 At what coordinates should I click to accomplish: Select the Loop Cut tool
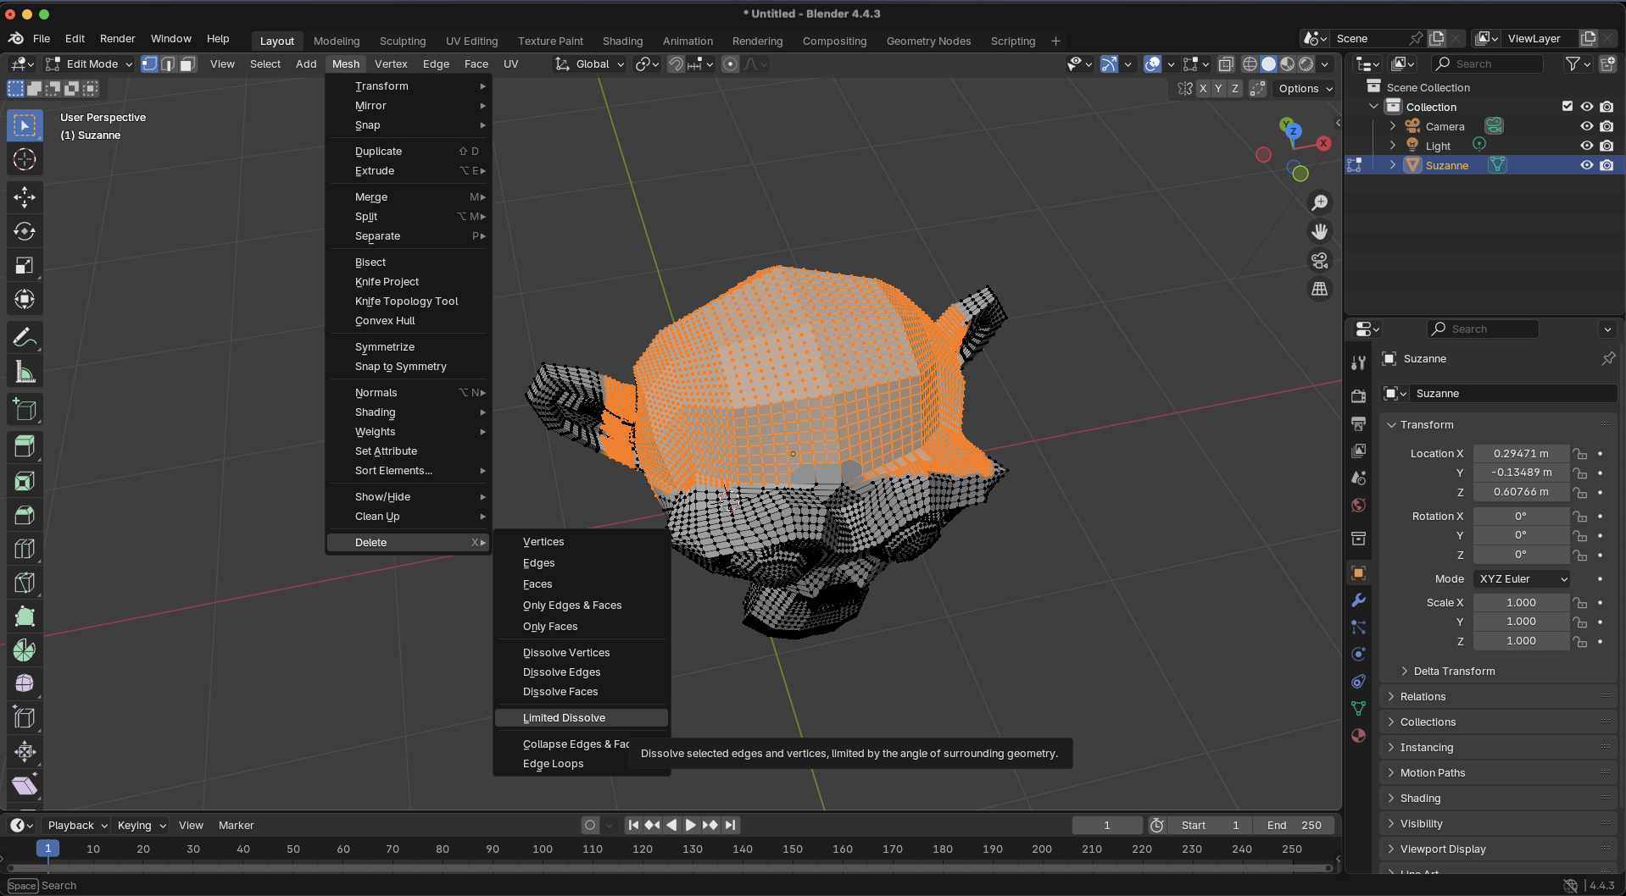[25, 549]
